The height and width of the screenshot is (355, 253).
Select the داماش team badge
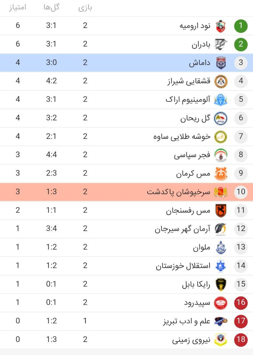(x=221, y=63)
